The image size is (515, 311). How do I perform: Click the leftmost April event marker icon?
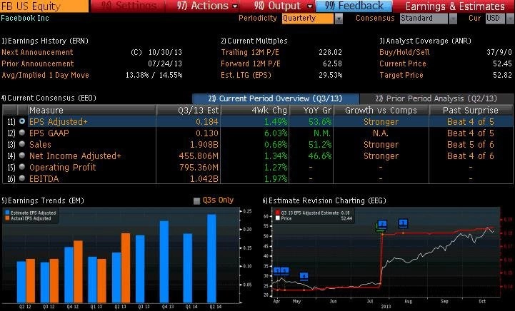tap(276, 270)
